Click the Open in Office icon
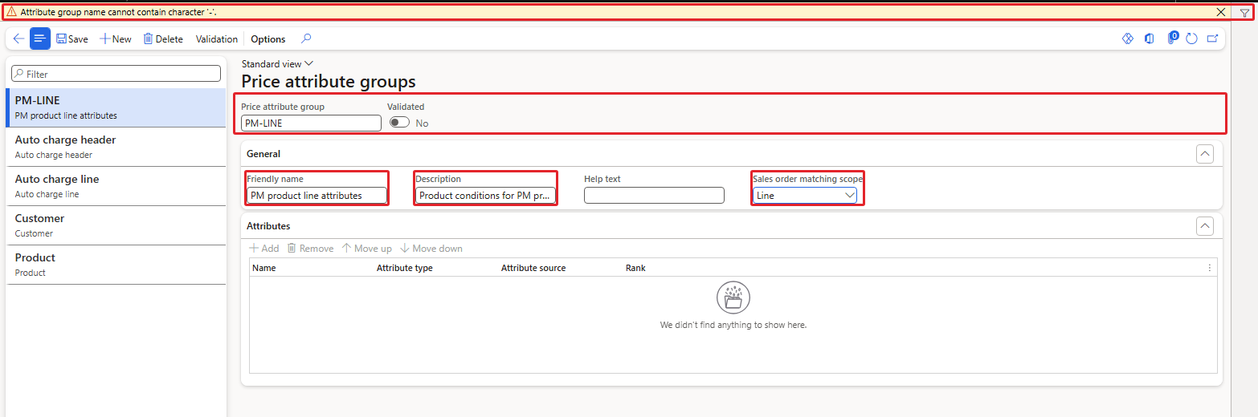 (1150, 38)
